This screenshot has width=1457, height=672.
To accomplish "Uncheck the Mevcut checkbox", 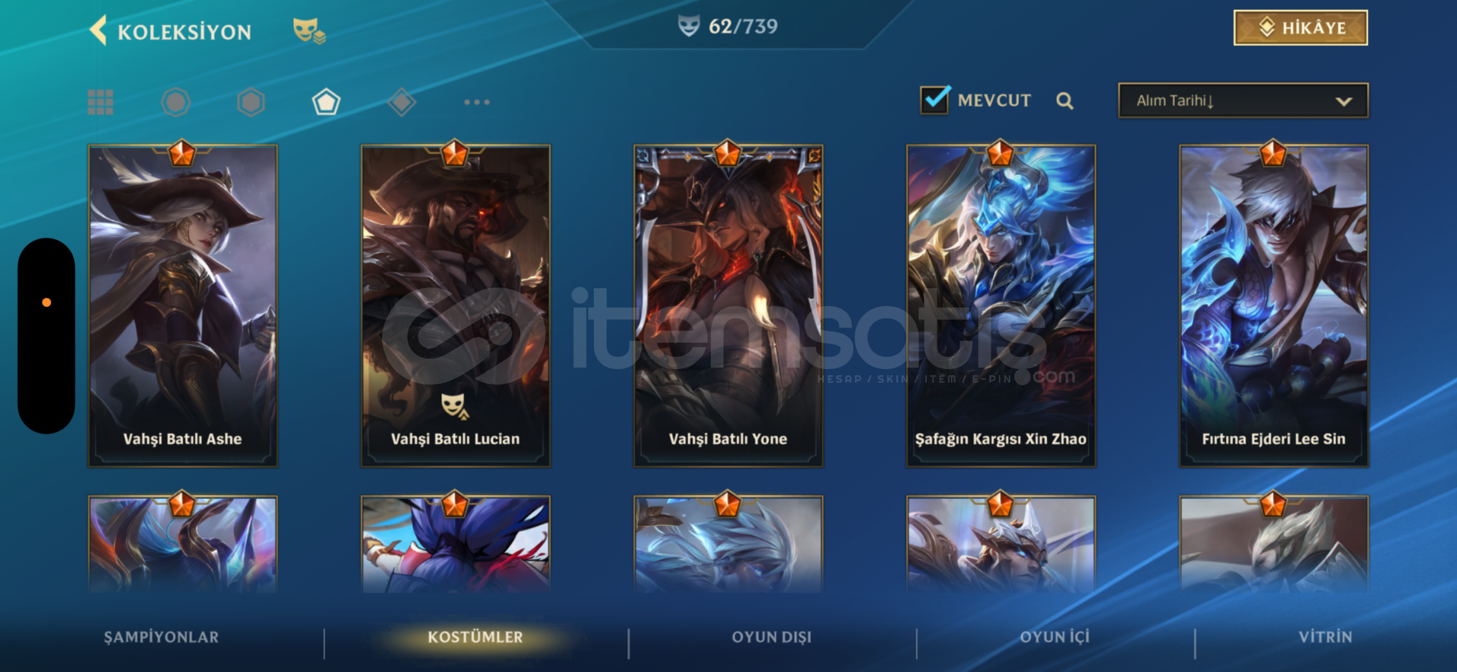I will pos(935,100).
